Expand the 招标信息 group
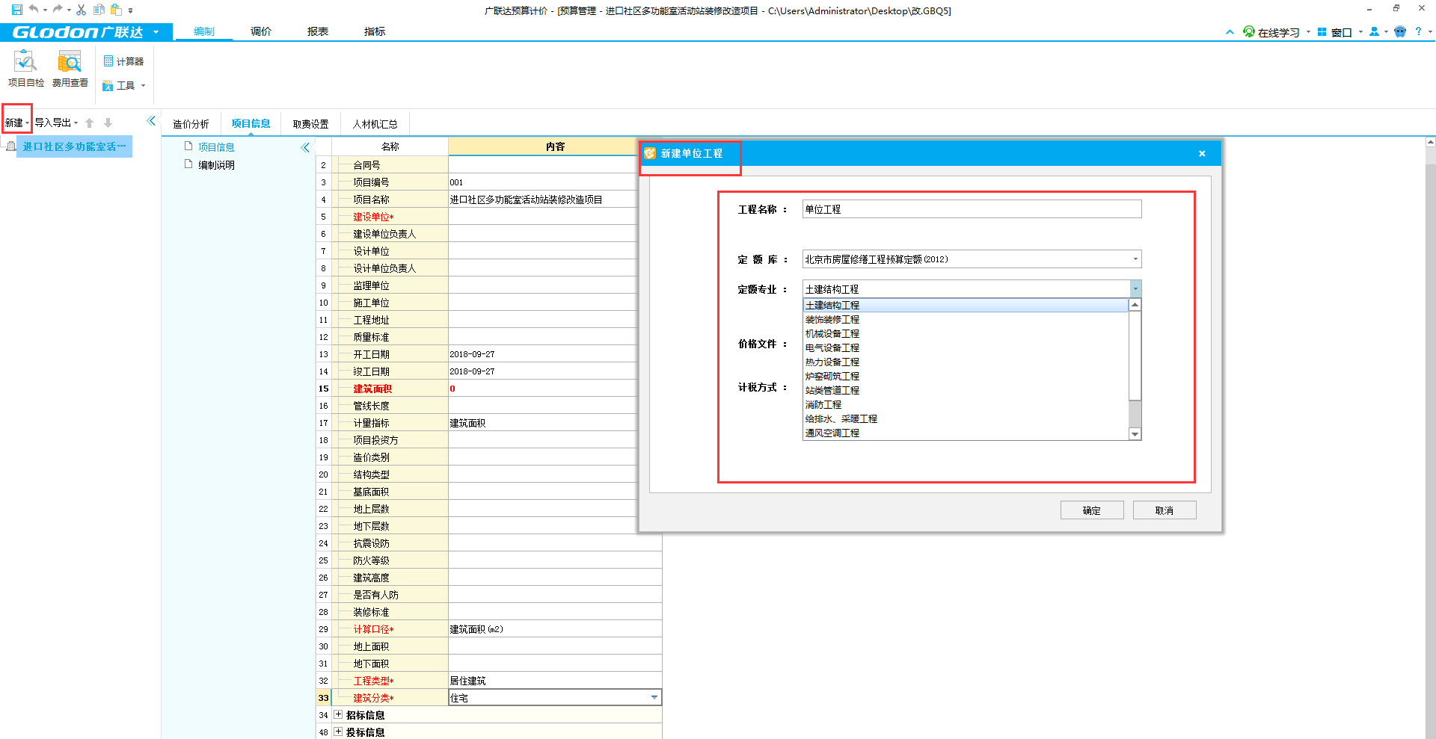 pyautogui.click(x=338, y=714)
